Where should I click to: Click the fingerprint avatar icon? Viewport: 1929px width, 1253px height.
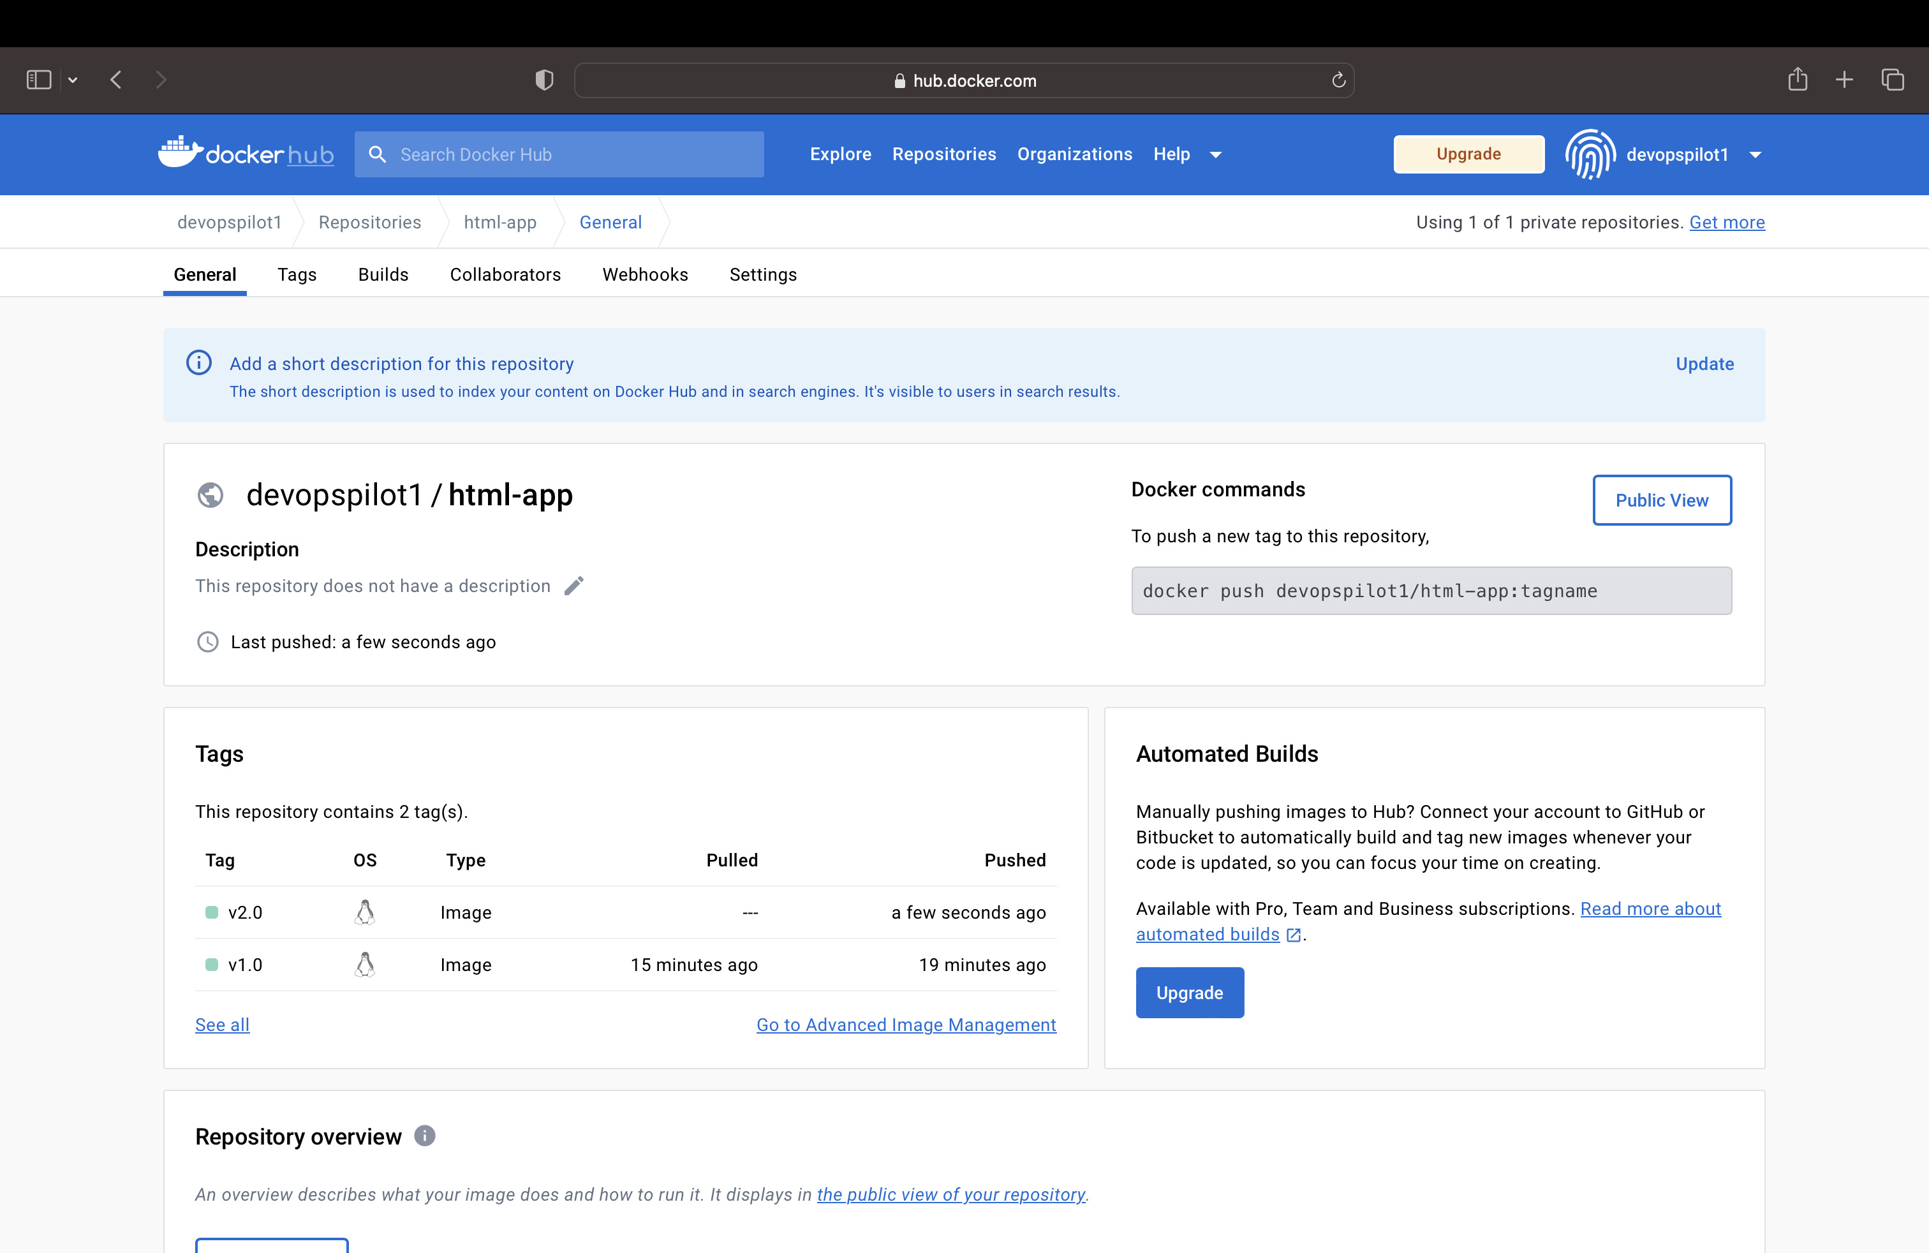[x=1590, y=154]
